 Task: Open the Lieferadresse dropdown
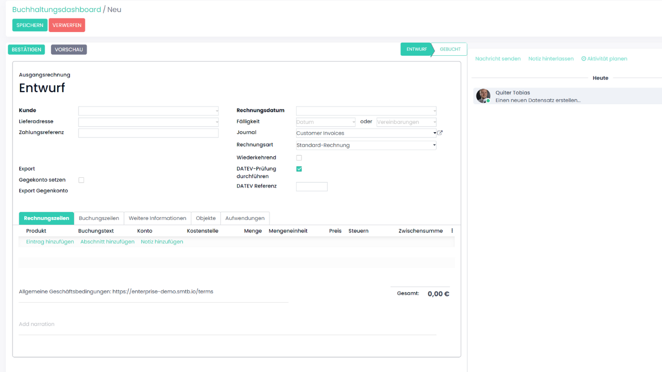pyautogui.click(x=148, y=122)
